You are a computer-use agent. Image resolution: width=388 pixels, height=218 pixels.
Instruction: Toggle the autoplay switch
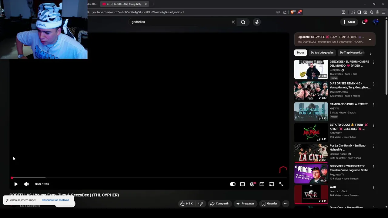click(233, 184)
